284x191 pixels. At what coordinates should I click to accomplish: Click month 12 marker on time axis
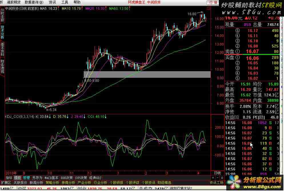[90, 173]
